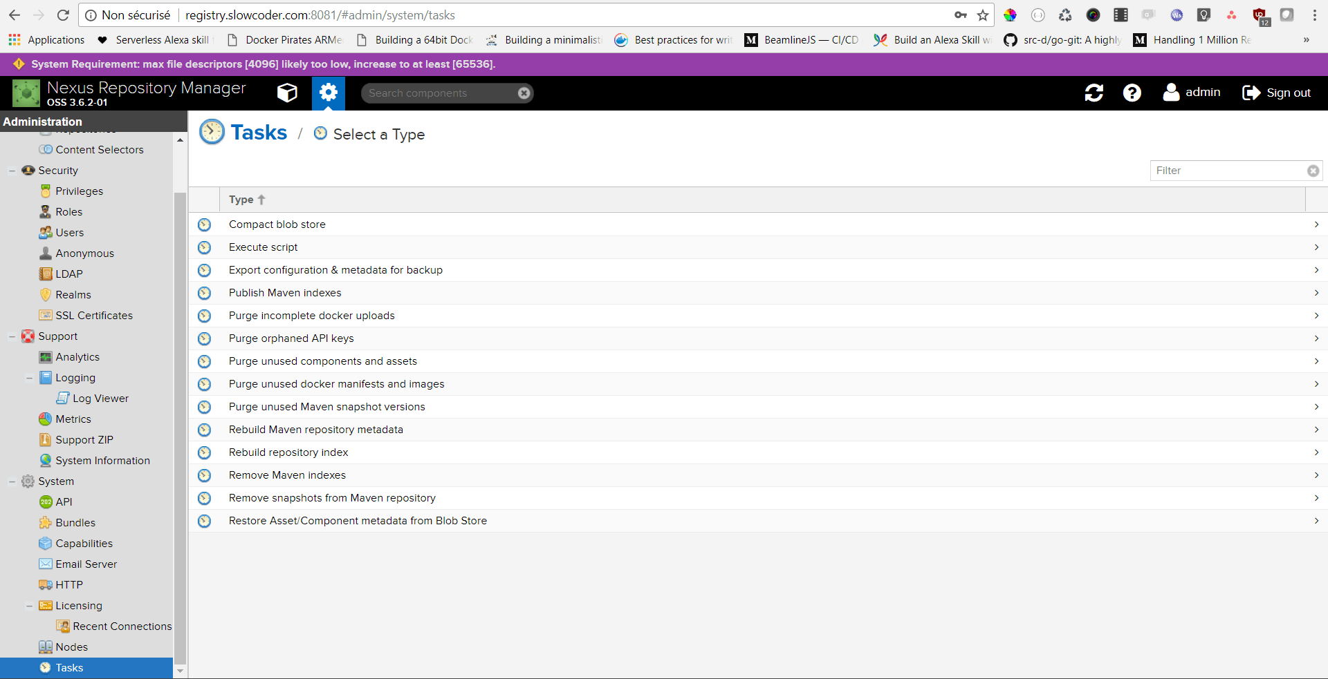Click the Administration gear icon in header
This screenshot has width=1328, height=679.
coord(329,93)
